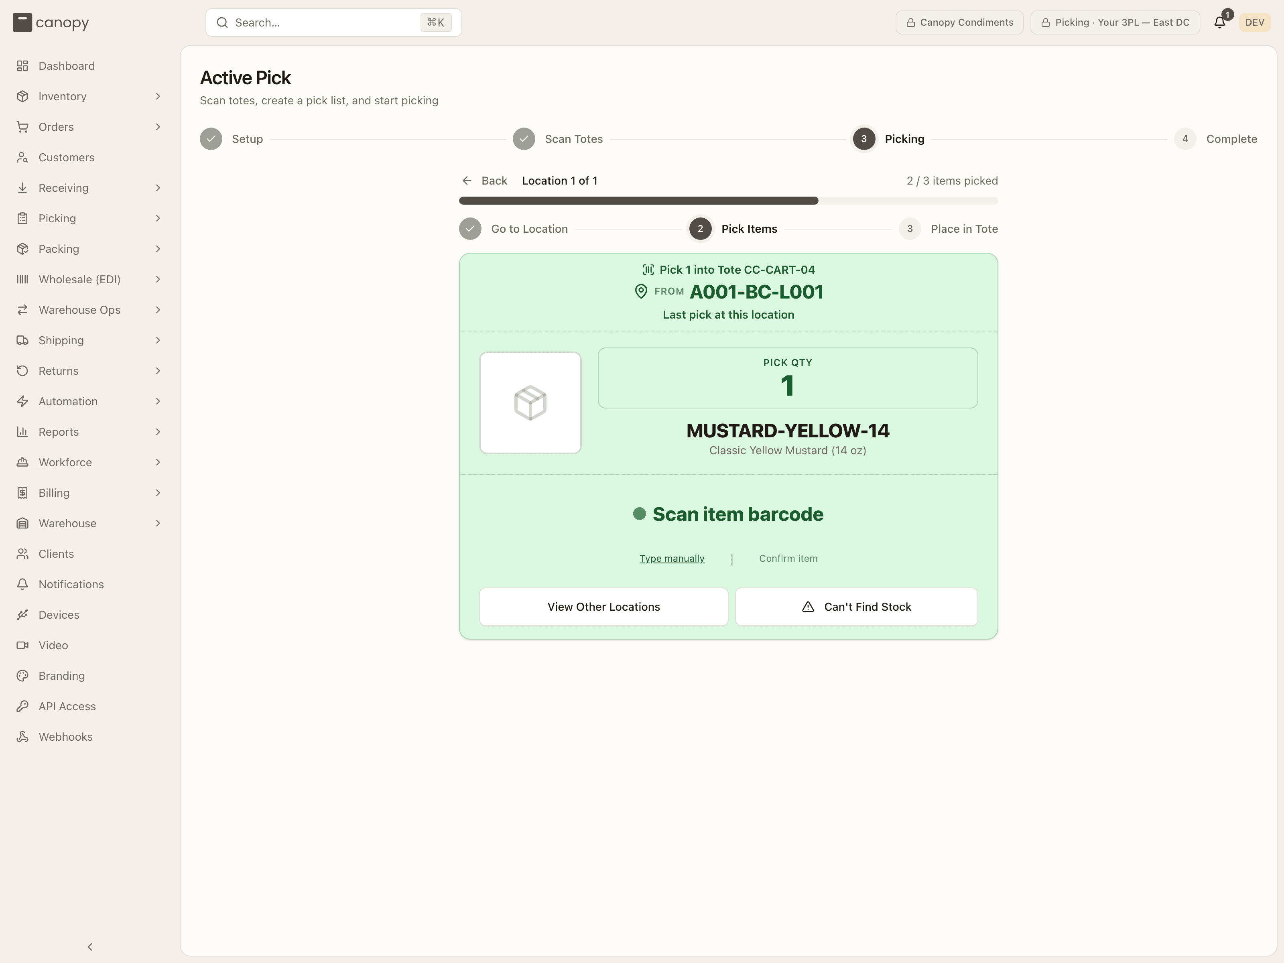Open the Clients icon in sidebar
Screen dimensions: 1284x963
(x=22, y=554)
